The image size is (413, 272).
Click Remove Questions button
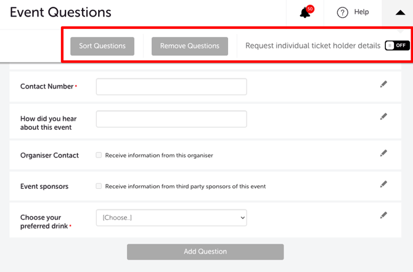pyautogui.click(x=190, y=46)
